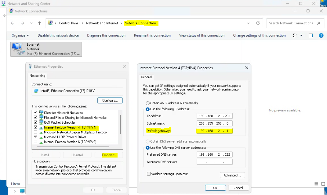
Task: Select Rename this connection
Action: [152, 35]
